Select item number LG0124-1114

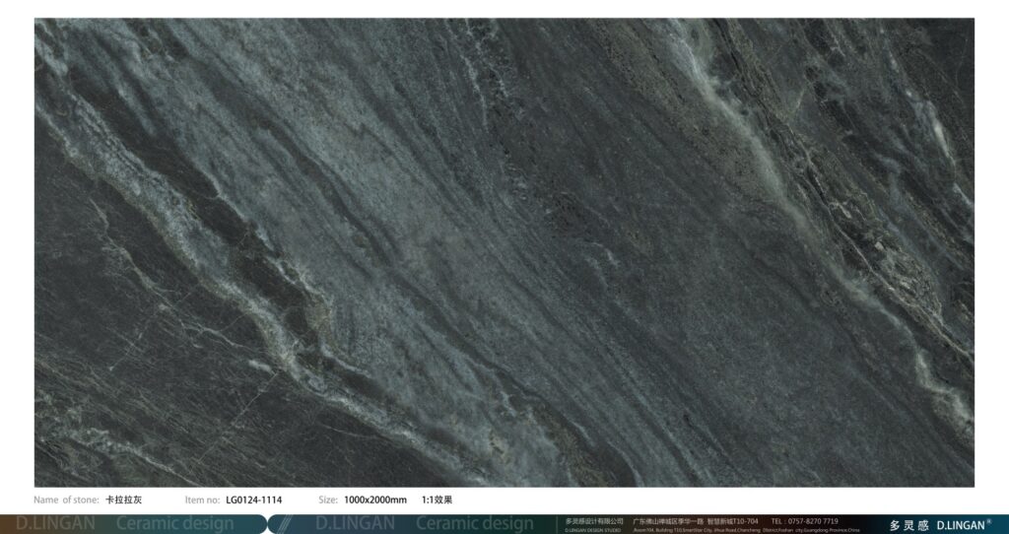[x=253, y=501]
